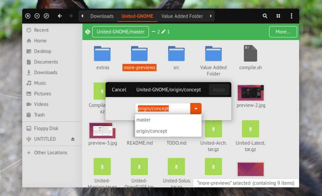Open UNTITLED drive in sidebar
This screenshot has width=322, height=196.
tap(46, 139)
